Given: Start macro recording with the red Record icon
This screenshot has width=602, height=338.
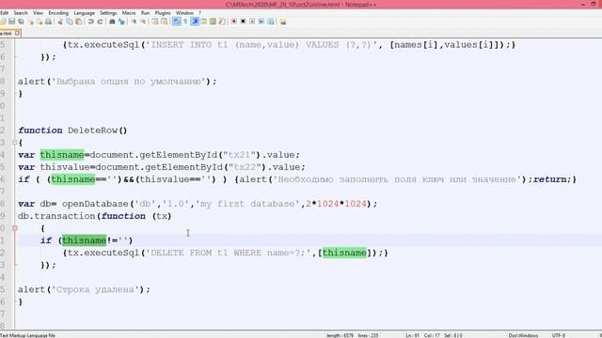Looking at the screenshot, I should (234, 22).
